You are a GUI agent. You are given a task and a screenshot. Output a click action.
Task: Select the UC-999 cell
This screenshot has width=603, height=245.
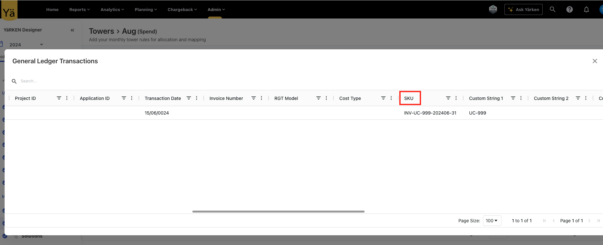(x=477, y=113)
